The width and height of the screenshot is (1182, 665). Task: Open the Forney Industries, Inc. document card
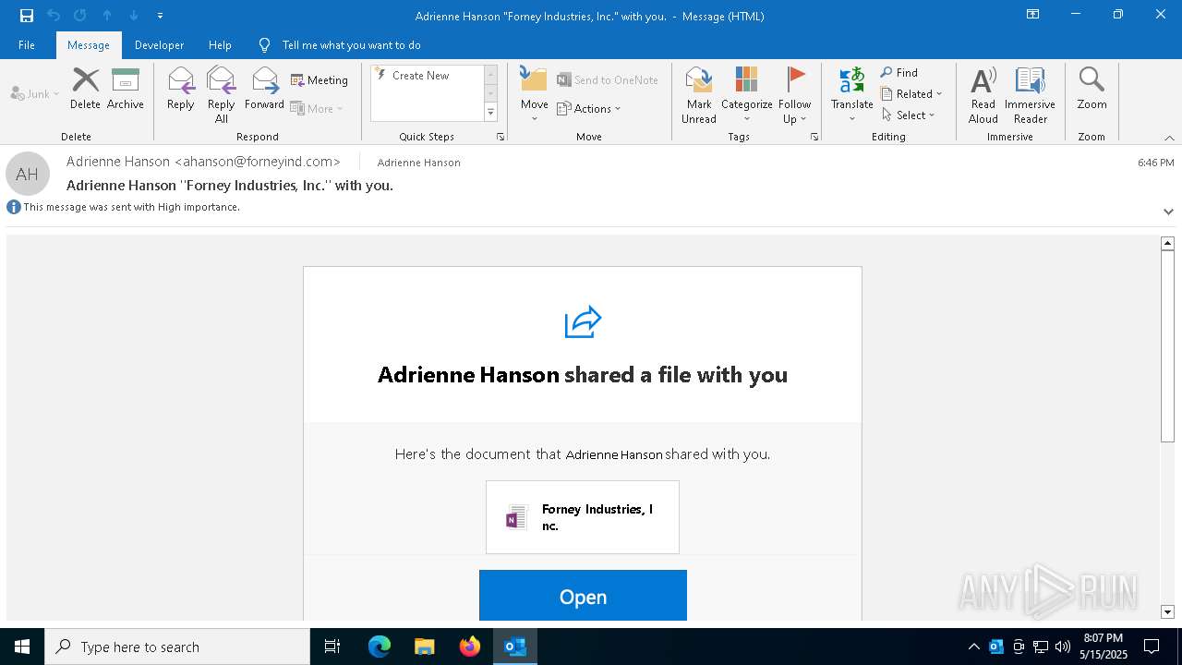(x=583, y=517)
